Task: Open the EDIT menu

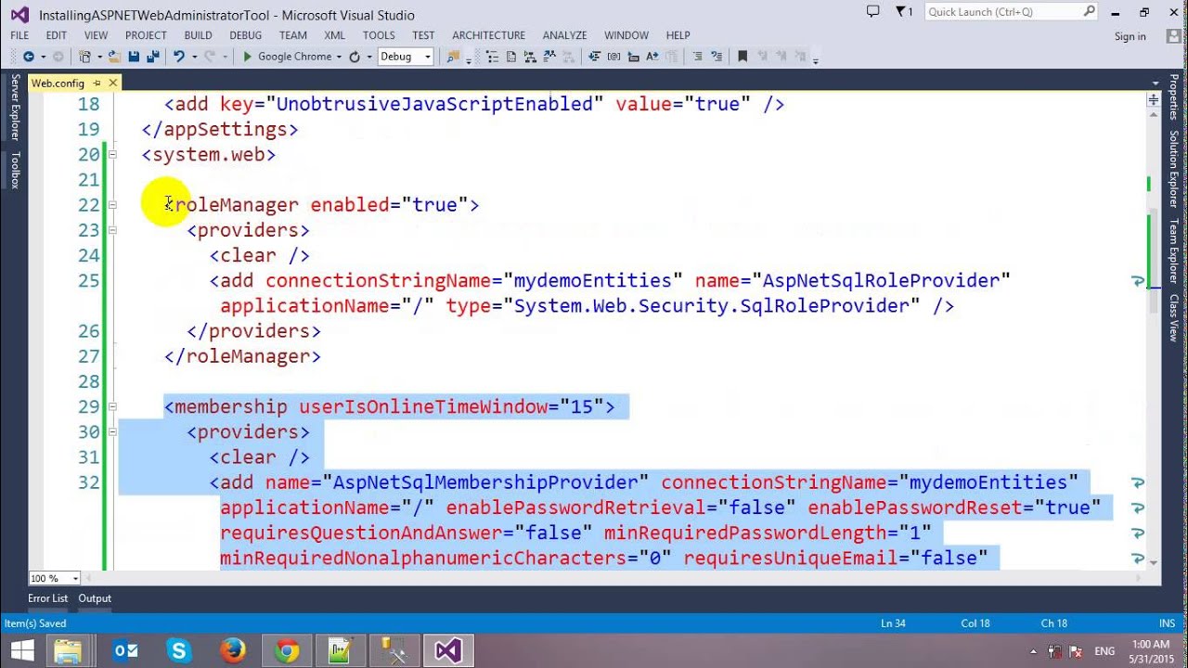Action: pyautogui.click(x=57, y=35)
